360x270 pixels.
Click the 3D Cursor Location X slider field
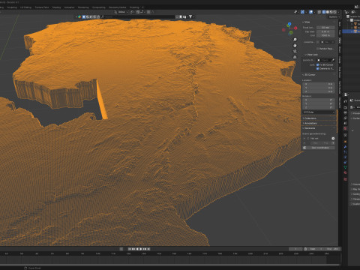[x=319, y=84]
